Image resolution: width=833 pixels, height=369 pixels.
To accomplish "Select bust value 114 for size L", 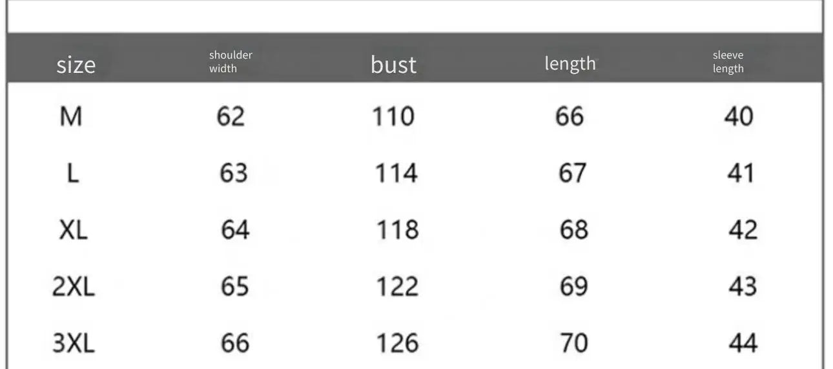I will 396,173.
